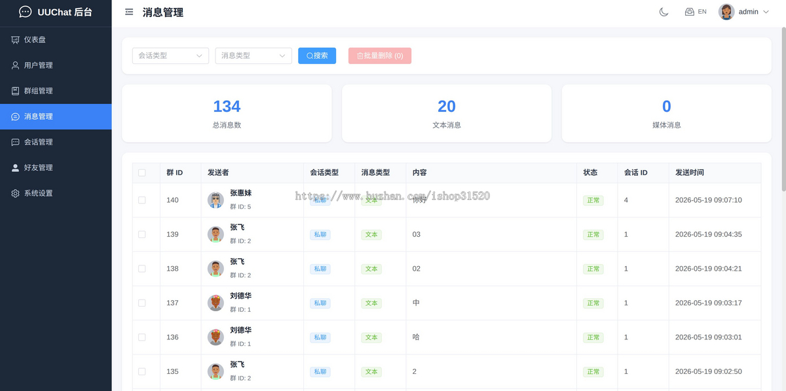Open the 消息类型 dropdown filter

[253, 56]
